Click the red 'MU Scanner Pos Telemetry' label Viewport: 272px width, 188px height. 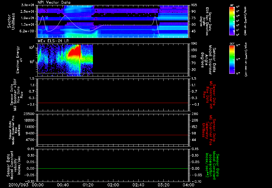click(209, 130)
